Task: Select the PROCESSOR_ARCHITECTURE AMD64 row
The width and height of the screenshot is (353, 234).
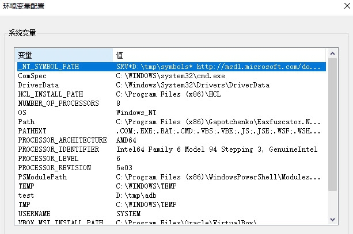Action: [x=62, y=140]
